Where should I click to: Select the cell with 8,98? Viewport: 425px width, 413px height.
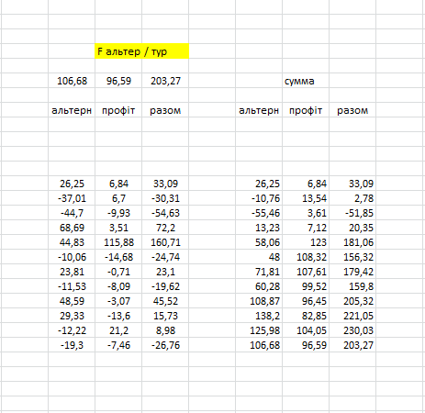pyautogui.click(x=165, y=330)
